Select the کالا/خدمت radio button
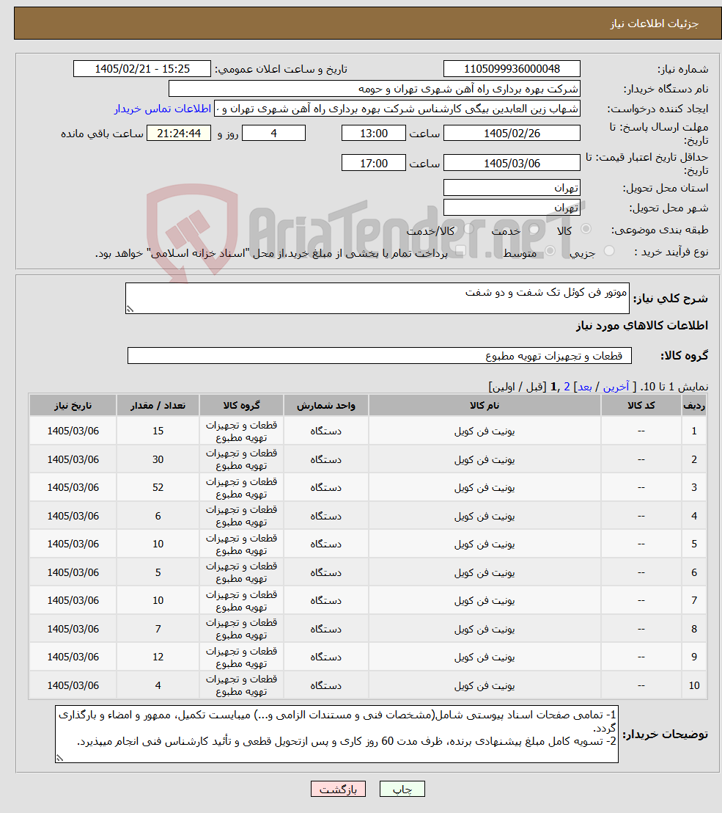The width and height of the screenshot is (722, 813). coord(468,229)
